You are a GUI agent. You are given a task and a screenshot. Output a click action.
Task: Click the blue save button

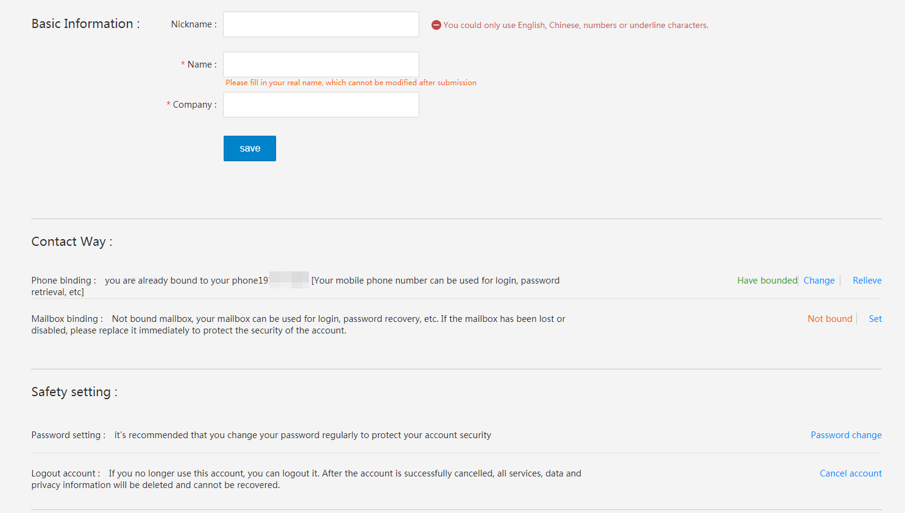pyautogui.click(x=250, y=148)
